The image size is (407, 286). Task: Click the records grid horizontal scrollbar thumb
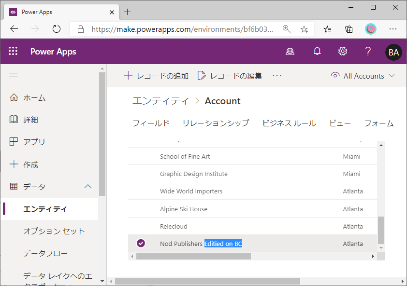point(194,256)
